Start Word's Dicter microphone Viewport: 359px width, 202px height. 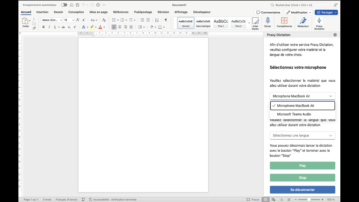(x=268, y=23)
